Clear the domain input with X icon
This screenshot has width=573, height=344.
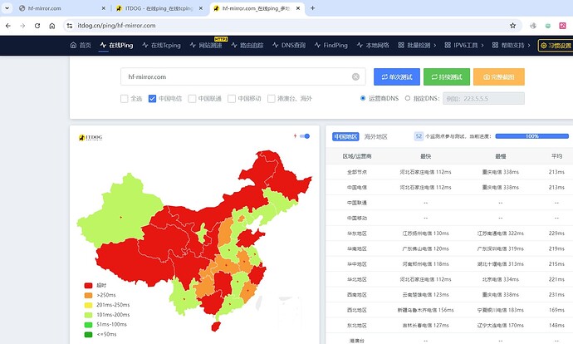click(355, 76)
